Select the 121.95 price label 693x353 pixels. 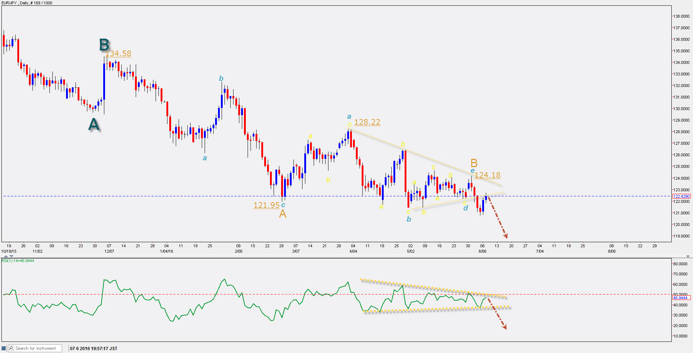(266, 205)
